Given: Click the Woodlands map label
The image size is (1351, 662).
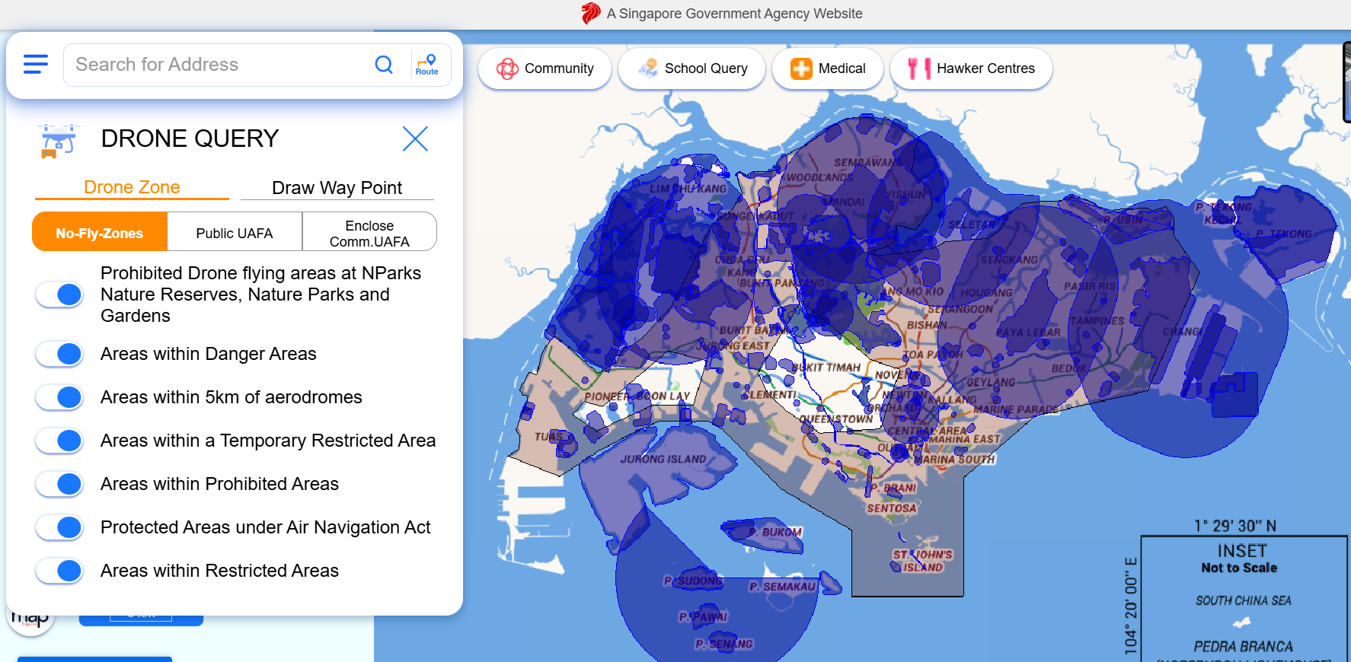Looking at the screenshot, I should click(819, 177).
